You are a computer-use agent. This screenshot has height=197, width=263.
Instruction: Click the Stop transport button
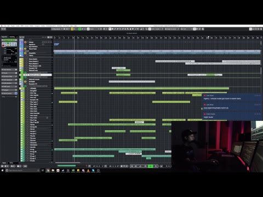pos(146,166)
